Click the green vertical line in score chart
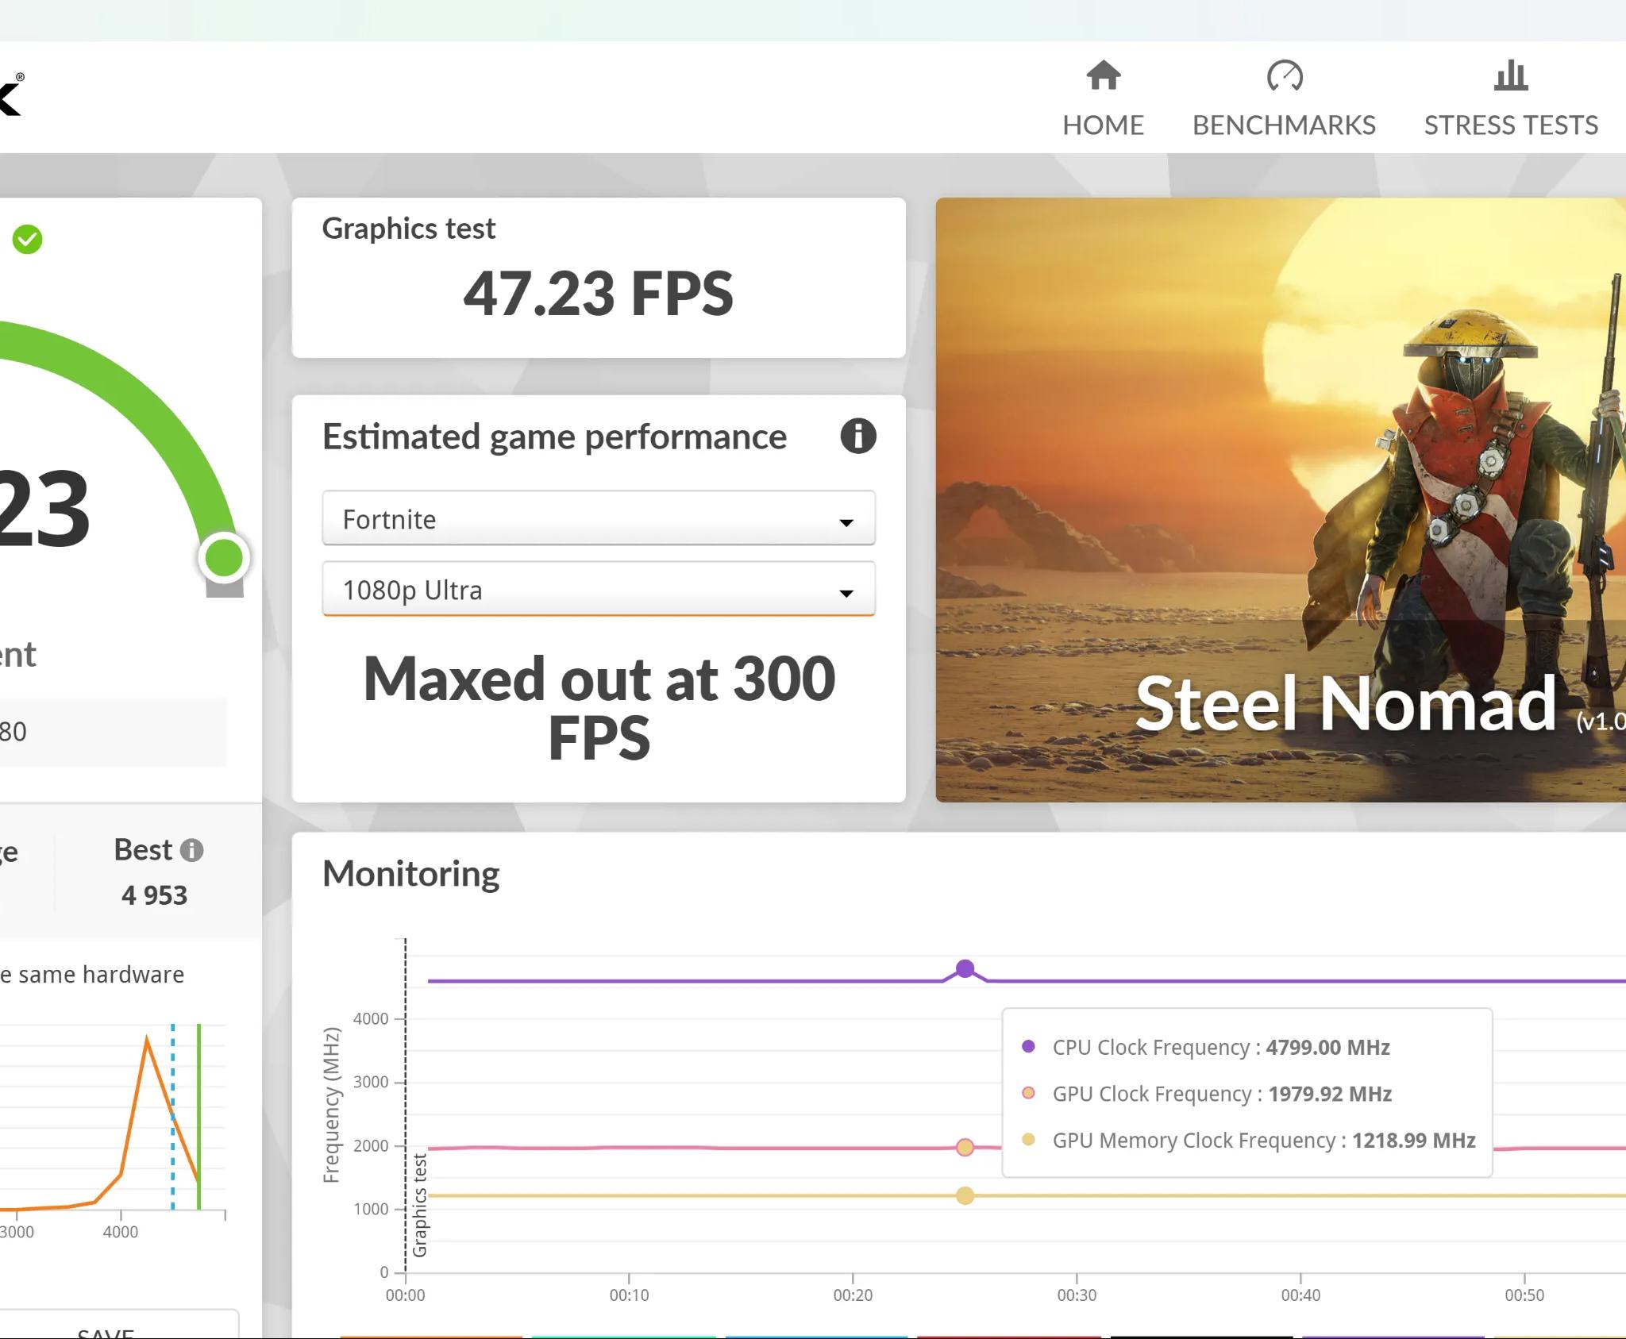The height and width of the screenshot is (1339, 1626). tap(198, 1117)
